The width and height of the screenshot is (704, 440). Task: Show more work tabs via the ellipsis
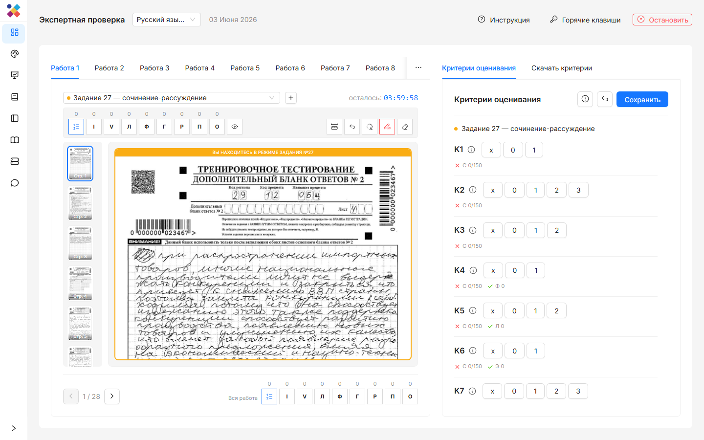click(x=418, y=67)
